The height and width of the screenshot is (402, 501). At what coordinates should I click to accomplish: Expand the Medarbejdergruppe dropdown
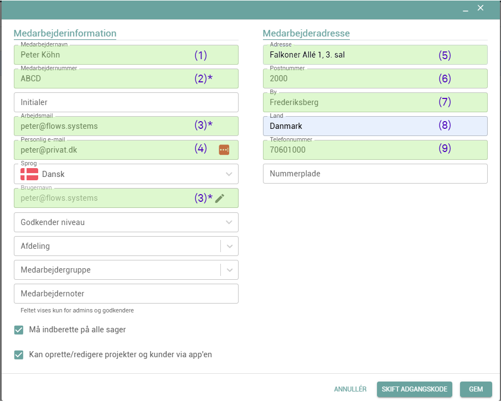click(x=229, y=270)
